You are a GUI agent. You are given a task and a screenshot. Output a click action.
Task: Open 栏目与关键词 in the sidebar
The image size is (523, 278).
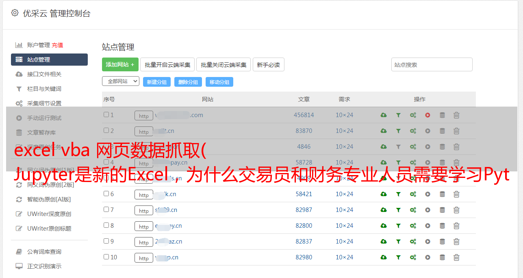click(44, 89)
